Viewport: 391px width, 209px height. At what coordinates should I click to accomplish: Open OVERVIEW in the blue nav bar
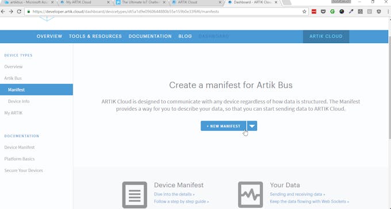(49, 36)
